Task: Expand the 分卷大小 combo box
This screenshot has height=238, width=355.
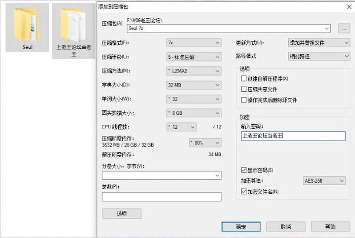Action: tap(162, 175)
